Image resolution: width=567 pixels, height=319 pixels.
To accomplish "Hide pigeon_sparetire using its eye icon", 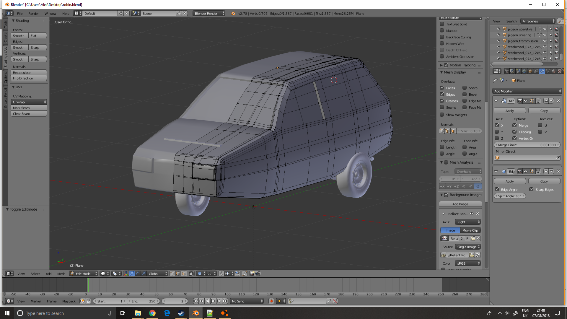I will click(x=545, y=29).
